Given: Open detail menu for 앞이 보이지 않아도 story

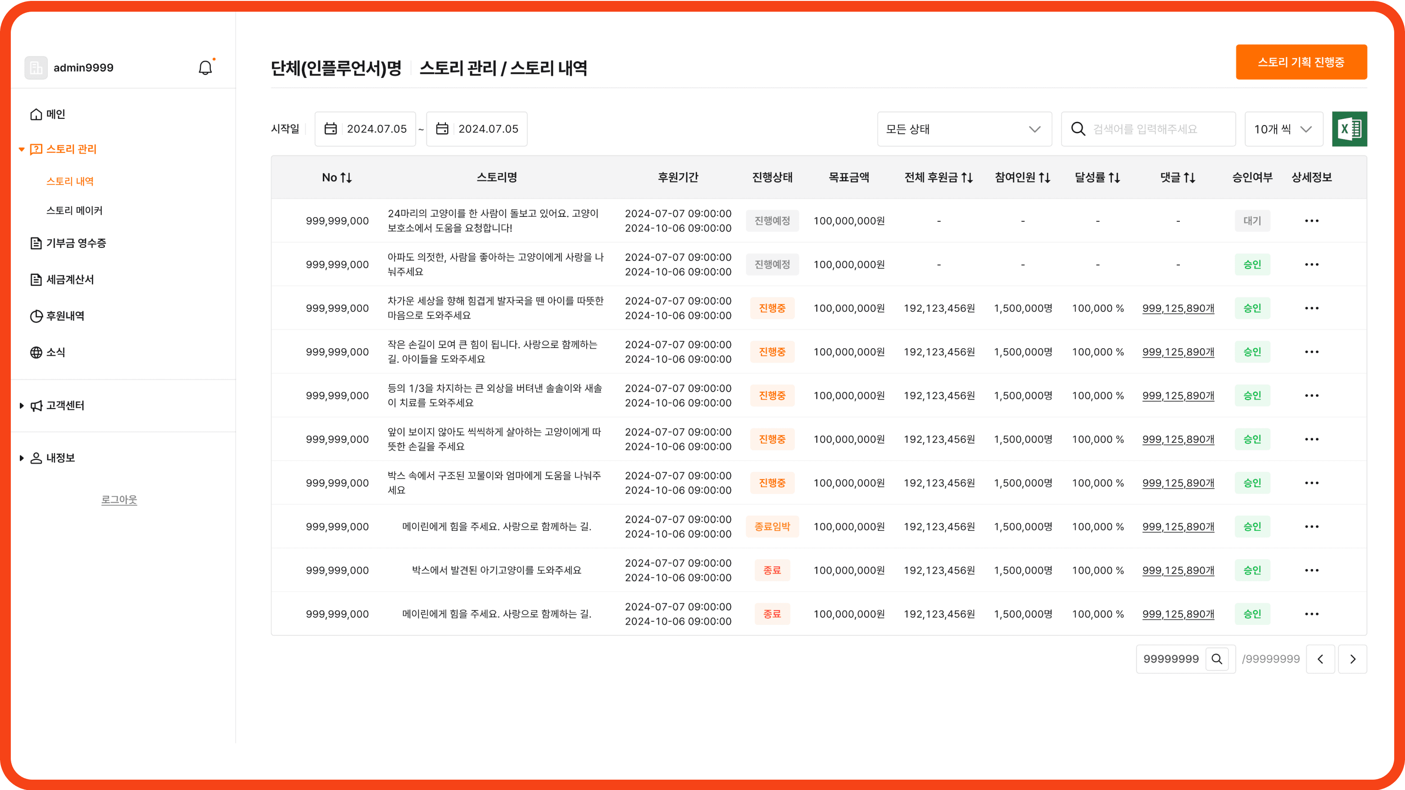Looking at the screenshot, I should click(1311, 439).
